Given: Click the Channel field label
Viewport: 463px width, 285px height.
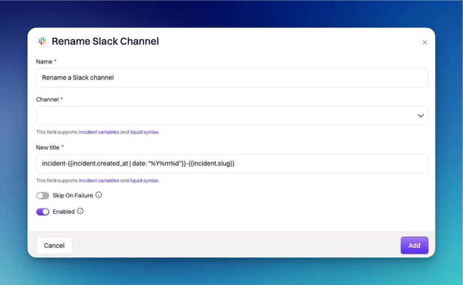Looking at the screenshot, I should (47, 99).
